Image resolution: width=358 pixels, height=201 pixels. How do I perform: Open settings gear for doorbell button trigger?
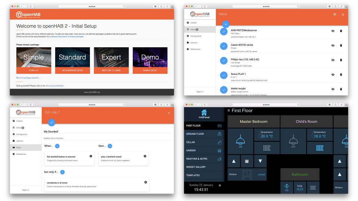(x=91, y=156)
